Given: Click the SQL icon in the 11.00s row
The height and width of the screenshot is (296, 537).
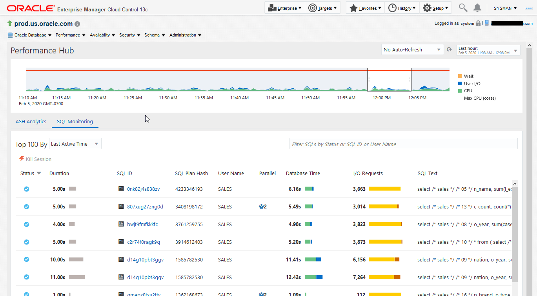Looking at the screenshot, I should [121, 277].
